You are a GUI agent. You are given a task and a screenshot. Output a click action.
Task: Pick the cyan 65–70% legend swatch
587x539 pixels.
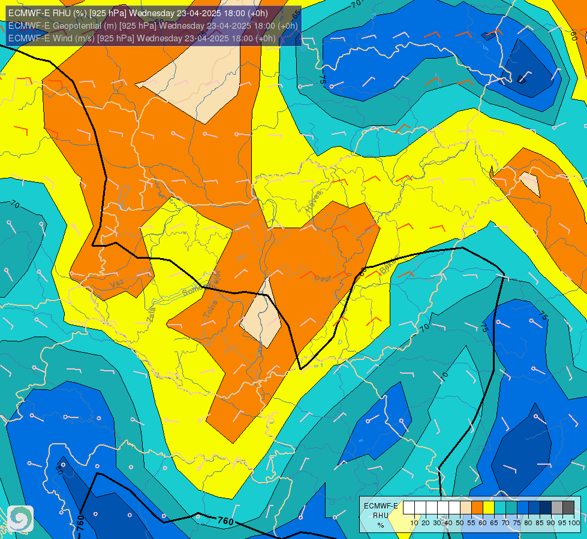coord(500,508)
